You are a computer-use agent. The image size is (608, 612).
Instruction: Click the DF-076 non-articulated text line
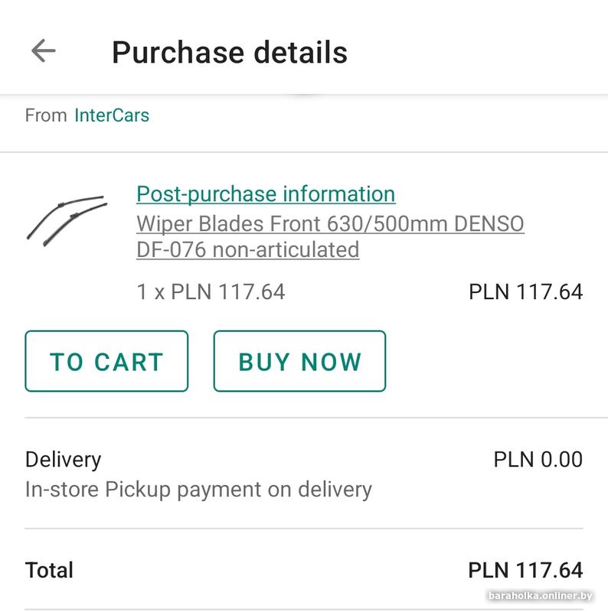click(247, 250)
